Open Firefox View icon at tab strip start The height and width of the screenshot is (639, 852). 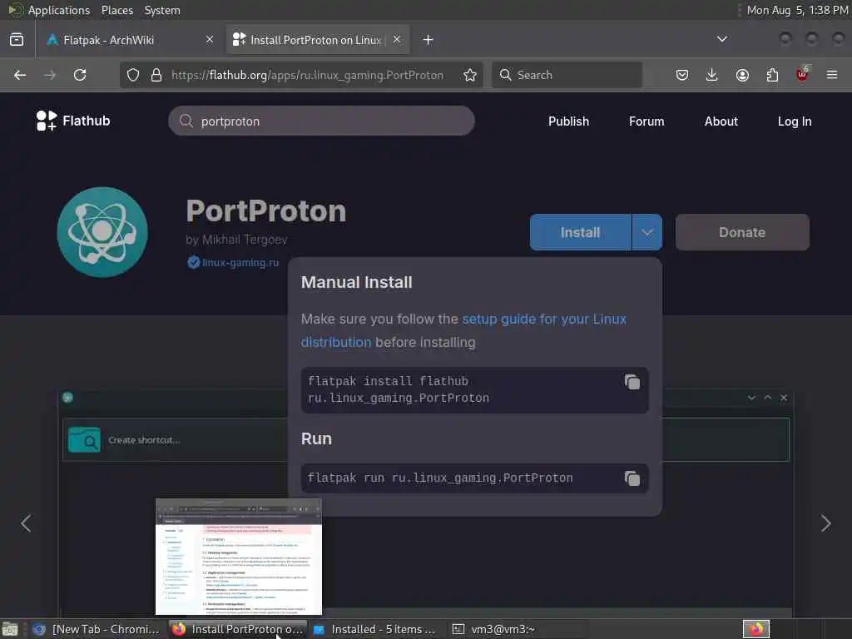(17, 40)
